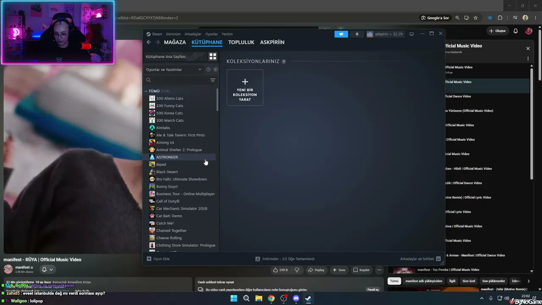Open Discord from the taskbar
The width and height of the screenshot is (542, 305).
click(x=296, y=298)
